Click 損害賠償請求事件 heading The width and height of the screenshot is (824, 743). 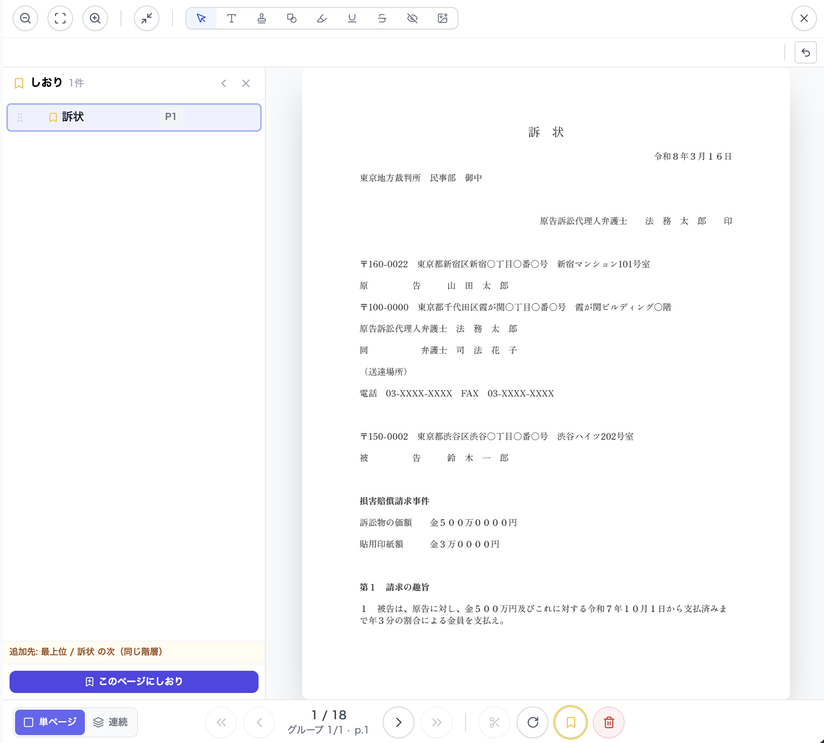click(395, 501)
